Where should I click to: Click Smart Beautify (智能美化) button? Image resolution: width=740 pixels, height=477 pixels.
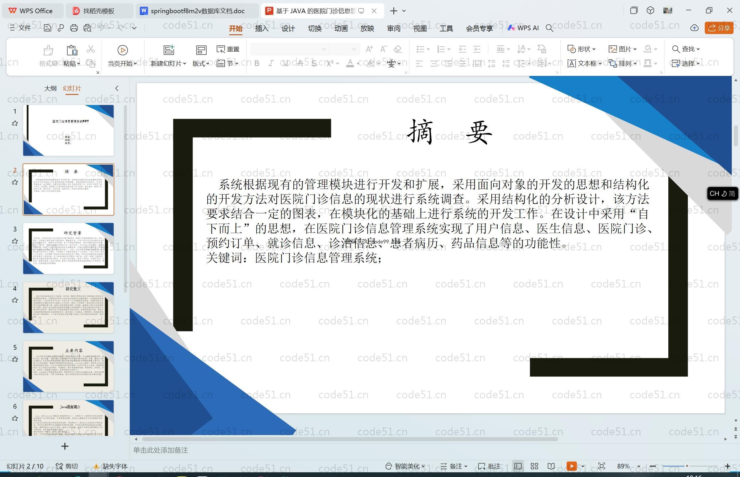[405, 466]
